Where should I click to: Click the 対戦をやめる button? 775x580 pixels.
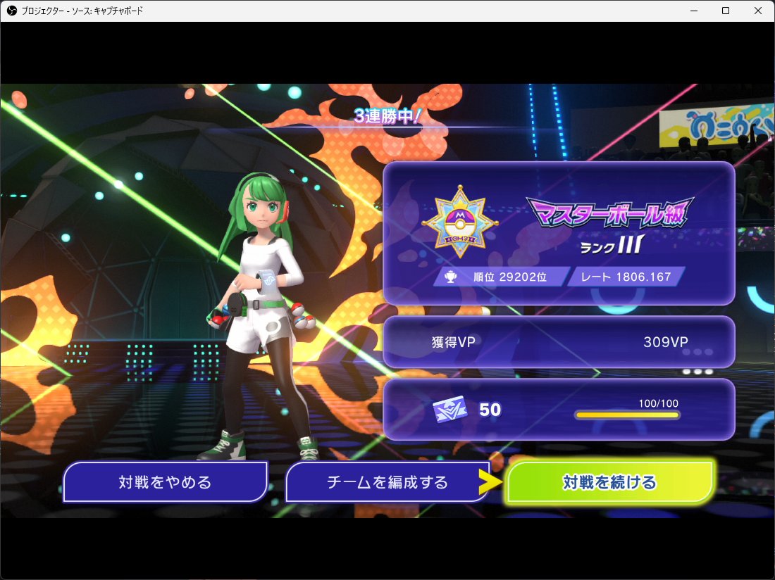tap(165, 481)
